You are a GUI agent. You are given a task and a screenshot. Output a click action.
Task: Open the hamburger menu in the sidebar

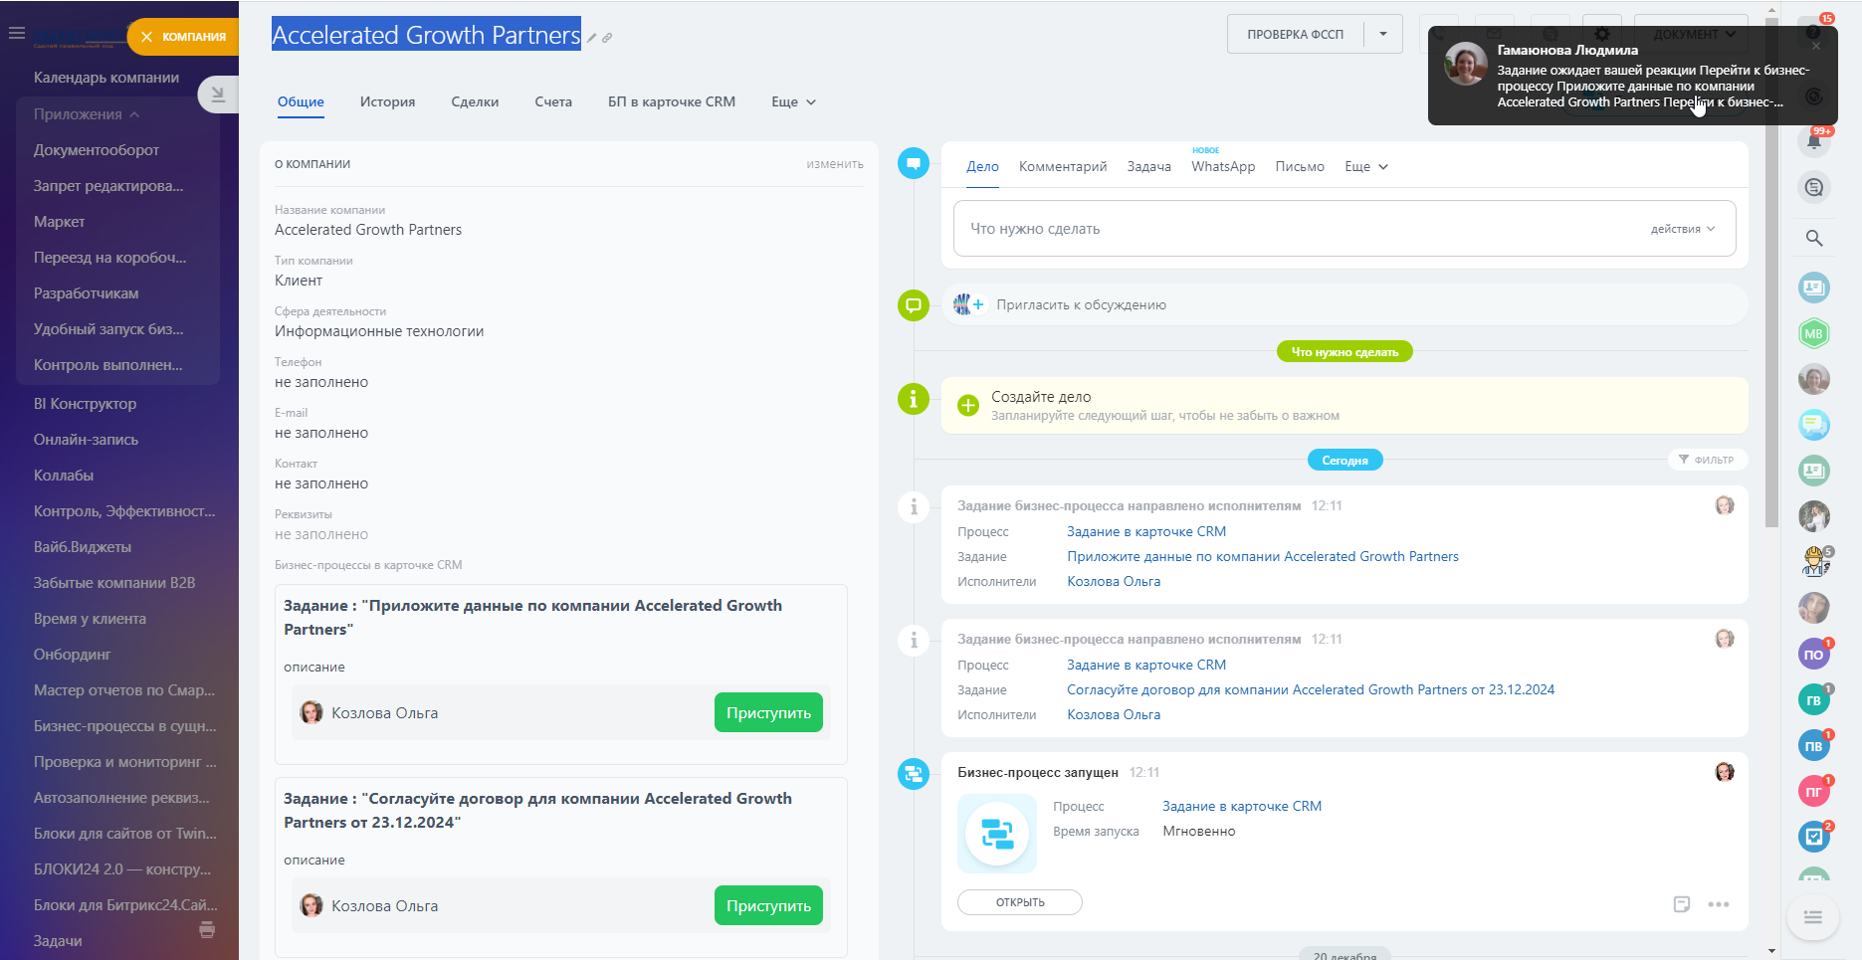16,34
